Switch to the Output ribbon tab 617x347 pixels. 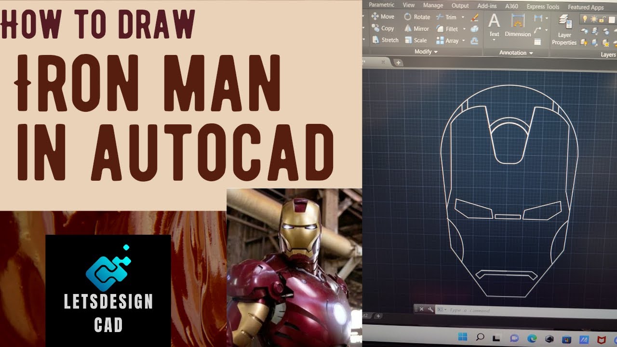[x=460, y=6]
